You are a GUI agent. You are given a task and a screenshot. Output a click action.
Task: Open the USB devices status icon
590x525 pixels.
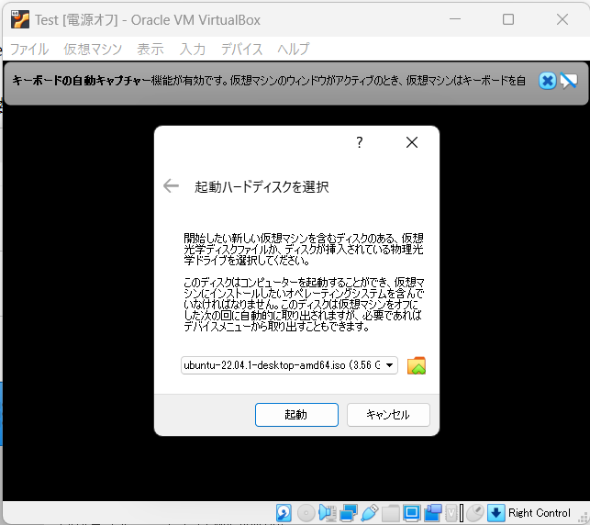tap(370, 513)
